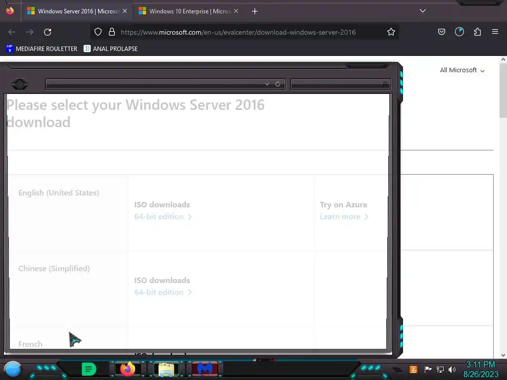Reload the Microsoft evalcenter page
The height and width of the screenshot is (380, 507).
(x=48, y=32)
